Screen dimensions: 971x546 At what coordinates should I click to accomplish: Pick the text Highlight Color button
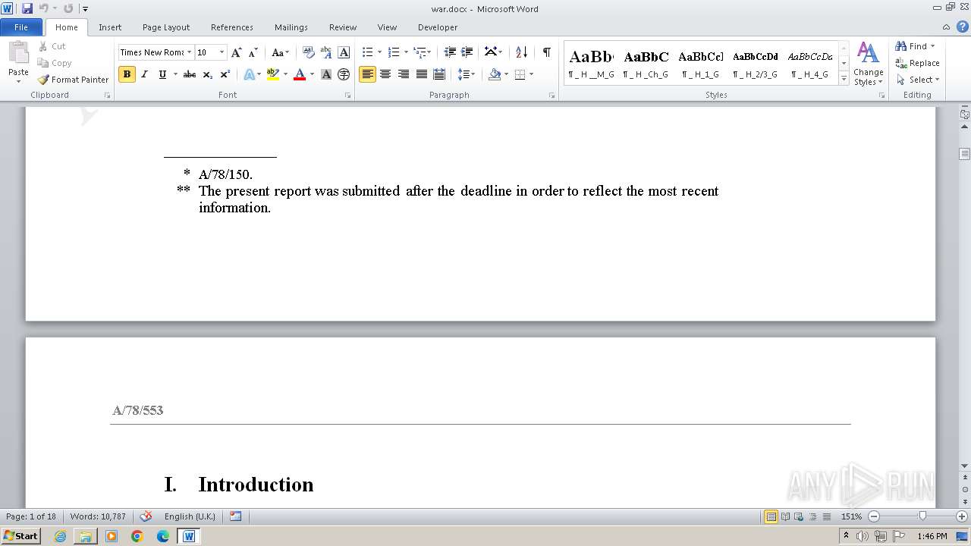coord(273,74)
